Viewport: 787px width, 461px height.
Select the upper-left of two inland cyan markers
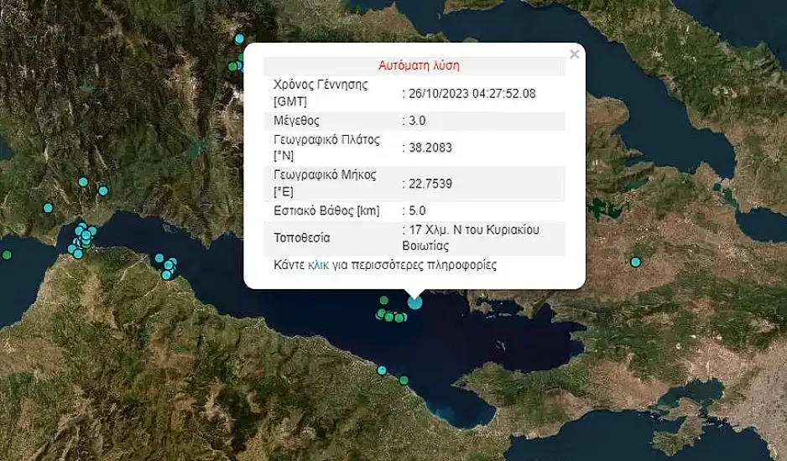click(x=83, y=182)
